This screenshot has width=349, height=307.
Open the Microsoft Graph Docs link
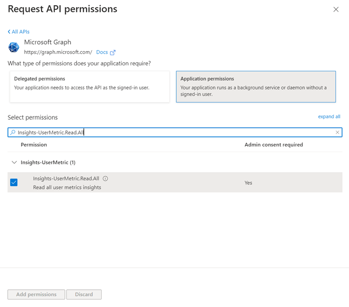pos(102,52)
